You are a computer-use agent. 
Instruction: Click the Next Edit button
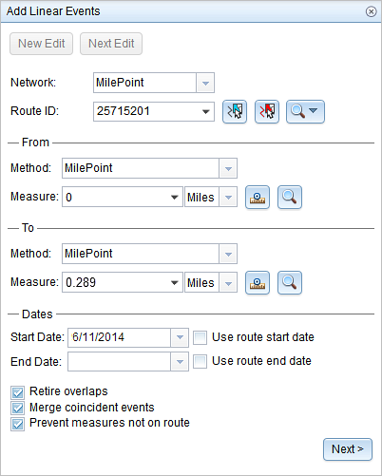pos(111,44)
